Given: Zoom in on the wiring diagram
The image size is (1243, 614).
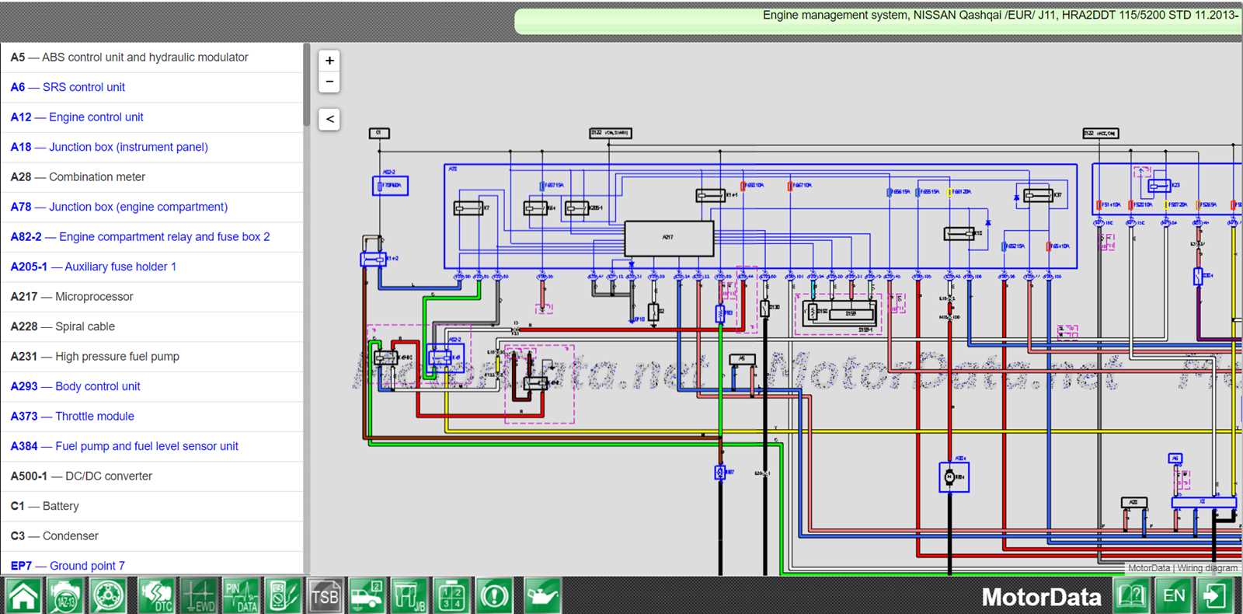Looking at the screenshot, I should (329, 61).
